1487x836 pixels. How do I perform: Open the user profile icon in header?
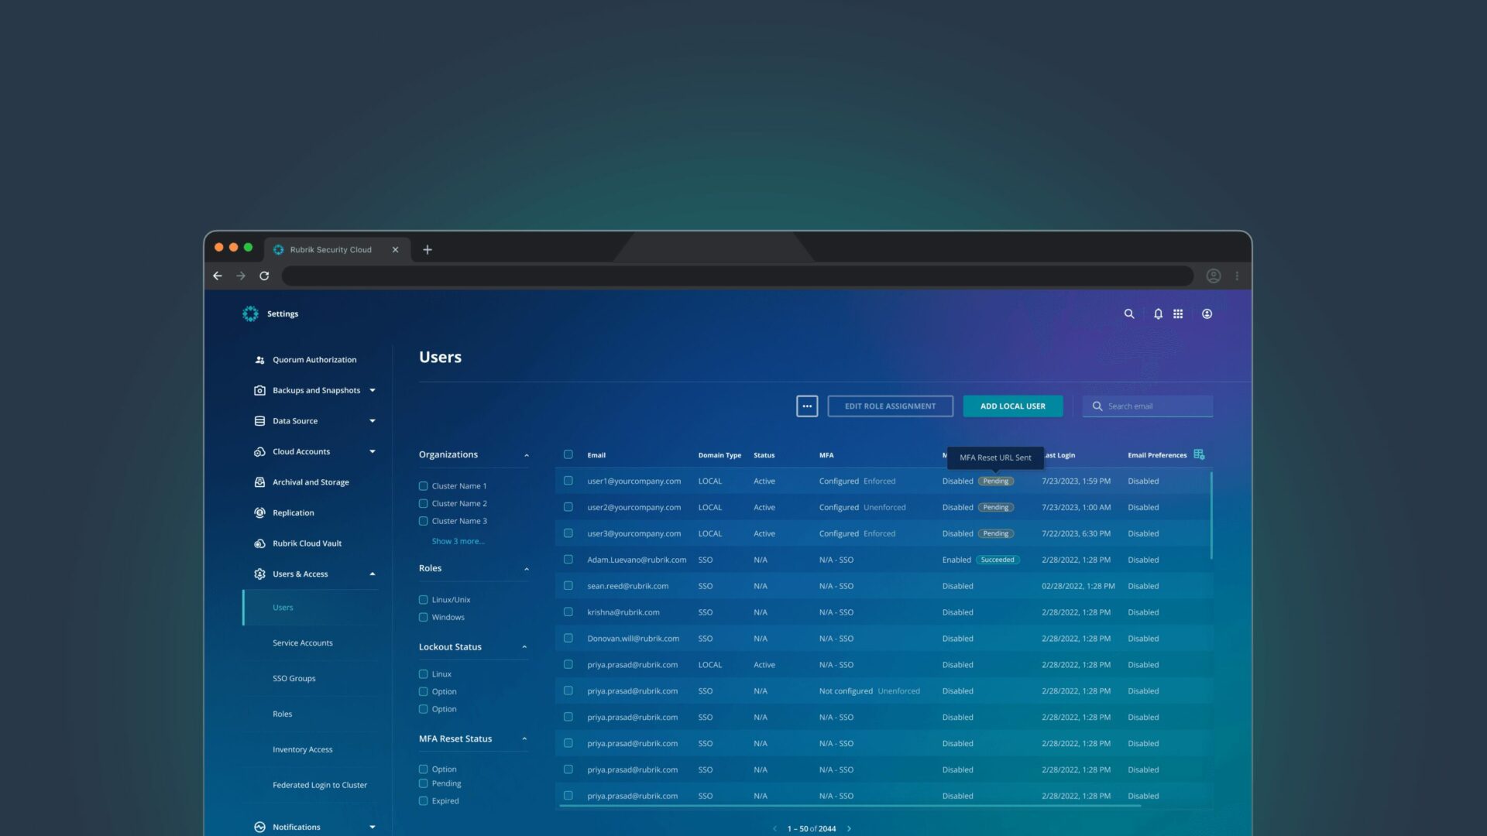[1207, 313]
